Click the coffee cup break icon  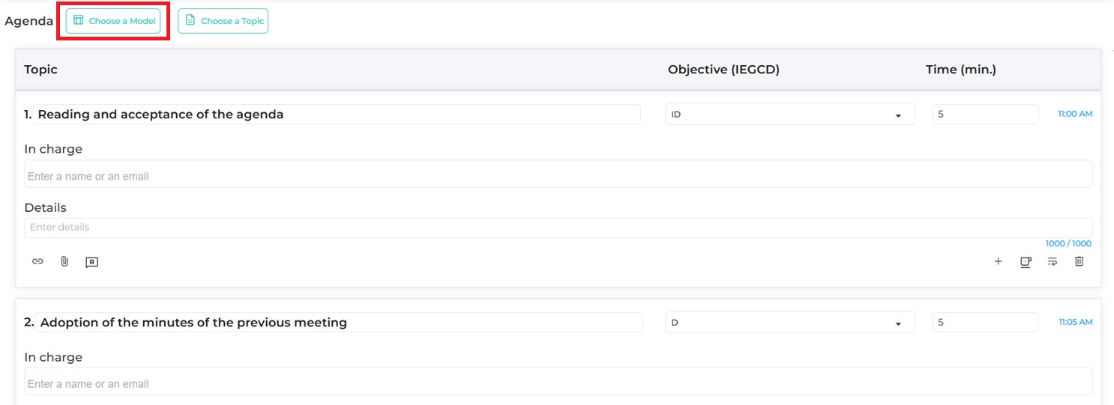click(1026, 262)
